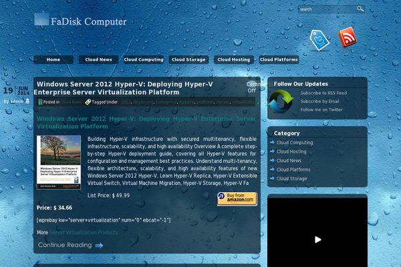Click the admin author link
This screenshot has width=401, height=267.
[17, 101]
